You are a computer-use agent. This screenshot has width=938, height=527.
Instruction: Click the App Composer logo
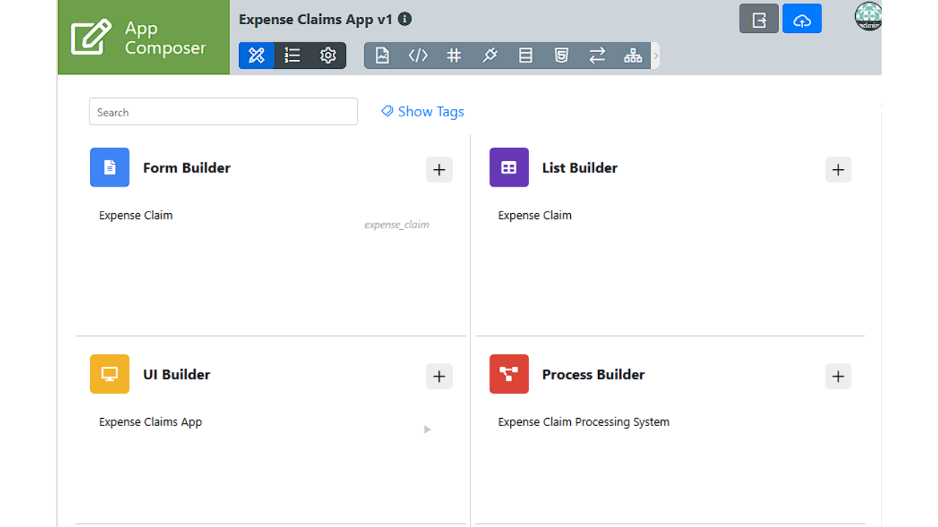[x=143, y=37]
